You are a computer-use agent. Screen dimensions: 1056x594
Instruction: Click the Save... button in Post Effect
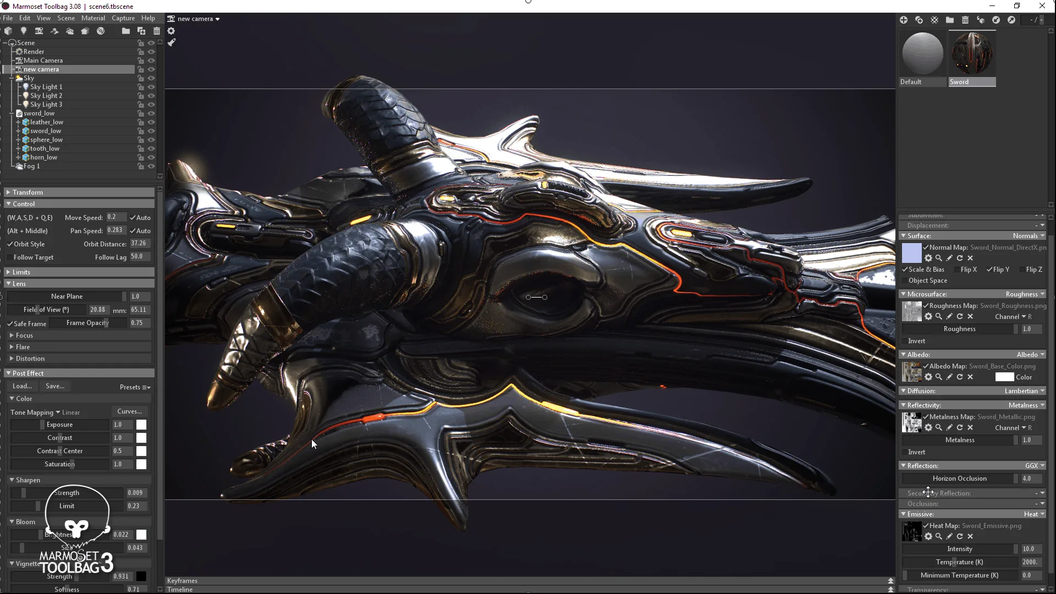pyautogui.click(x=54, y=385)
